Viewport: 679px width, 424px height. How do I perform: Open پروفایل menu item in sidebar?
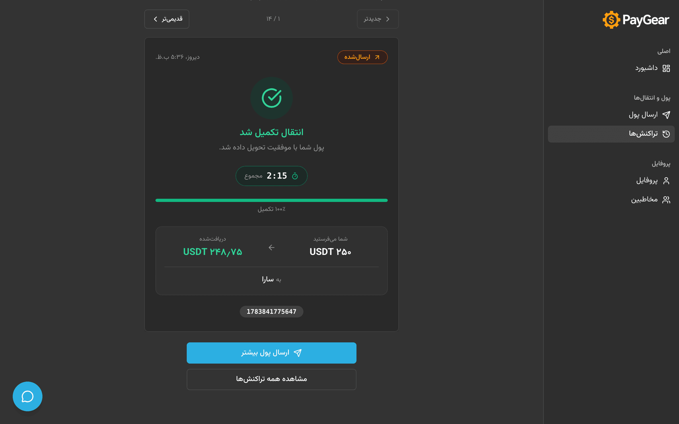(611, 181)
